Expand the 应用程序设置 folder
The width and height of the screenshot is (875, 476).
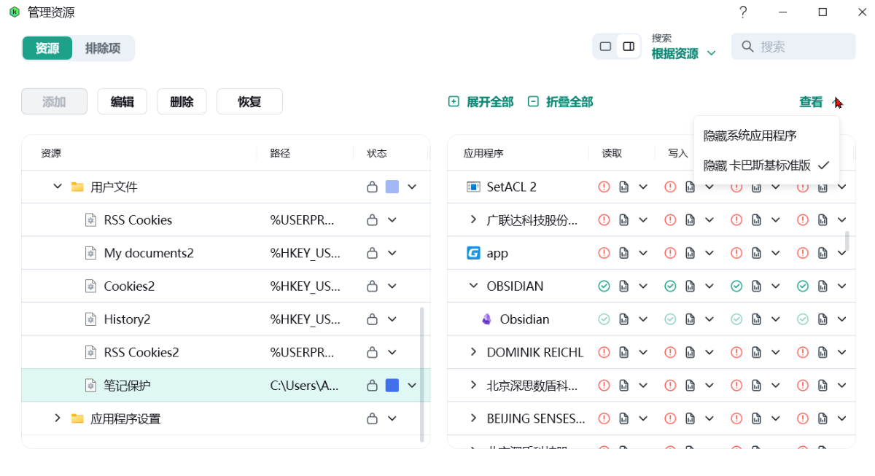[x=58, y=418]
